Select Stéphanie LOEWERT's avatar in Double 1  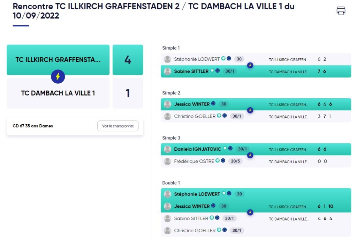[x=168, y=194]
